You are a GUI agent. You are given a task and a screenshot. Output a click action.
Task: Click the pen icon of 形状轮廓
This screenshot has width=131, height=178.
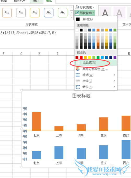point(77,13)
